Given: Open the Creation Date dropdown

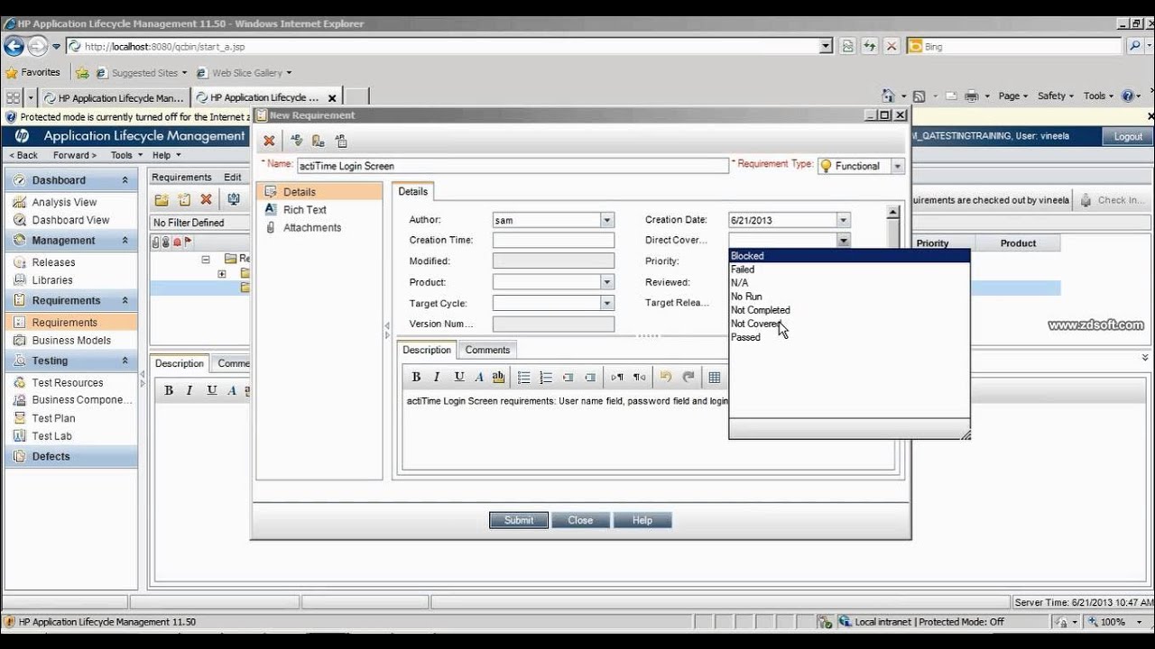Looking at the screenshot, I should (x=843, y=220).
